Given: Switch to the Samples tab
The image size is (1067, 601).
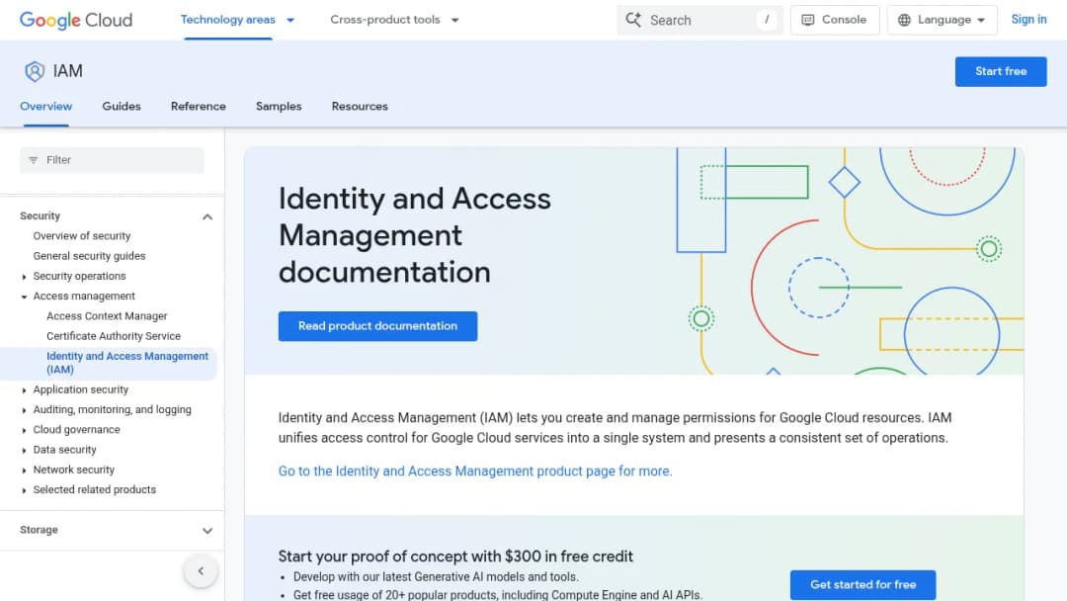Looking at the screenshot, I should [x=279, y=106].
